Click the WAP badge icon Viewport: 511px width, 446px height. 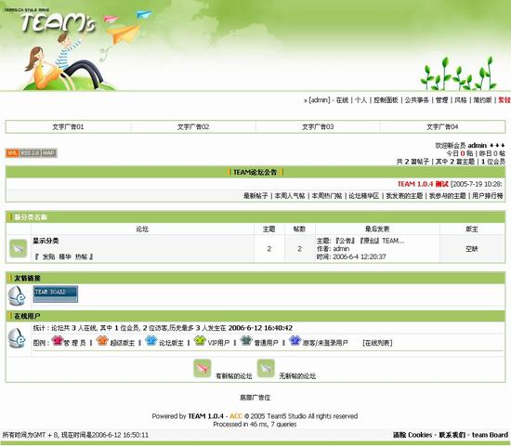point(49,153)
